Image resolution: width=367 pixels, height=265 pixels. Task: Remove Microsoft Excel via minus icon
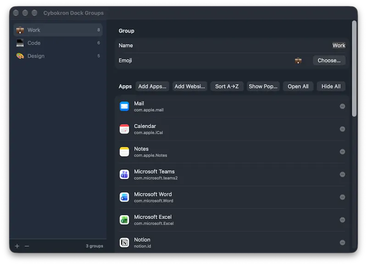(x=342, y=220)
